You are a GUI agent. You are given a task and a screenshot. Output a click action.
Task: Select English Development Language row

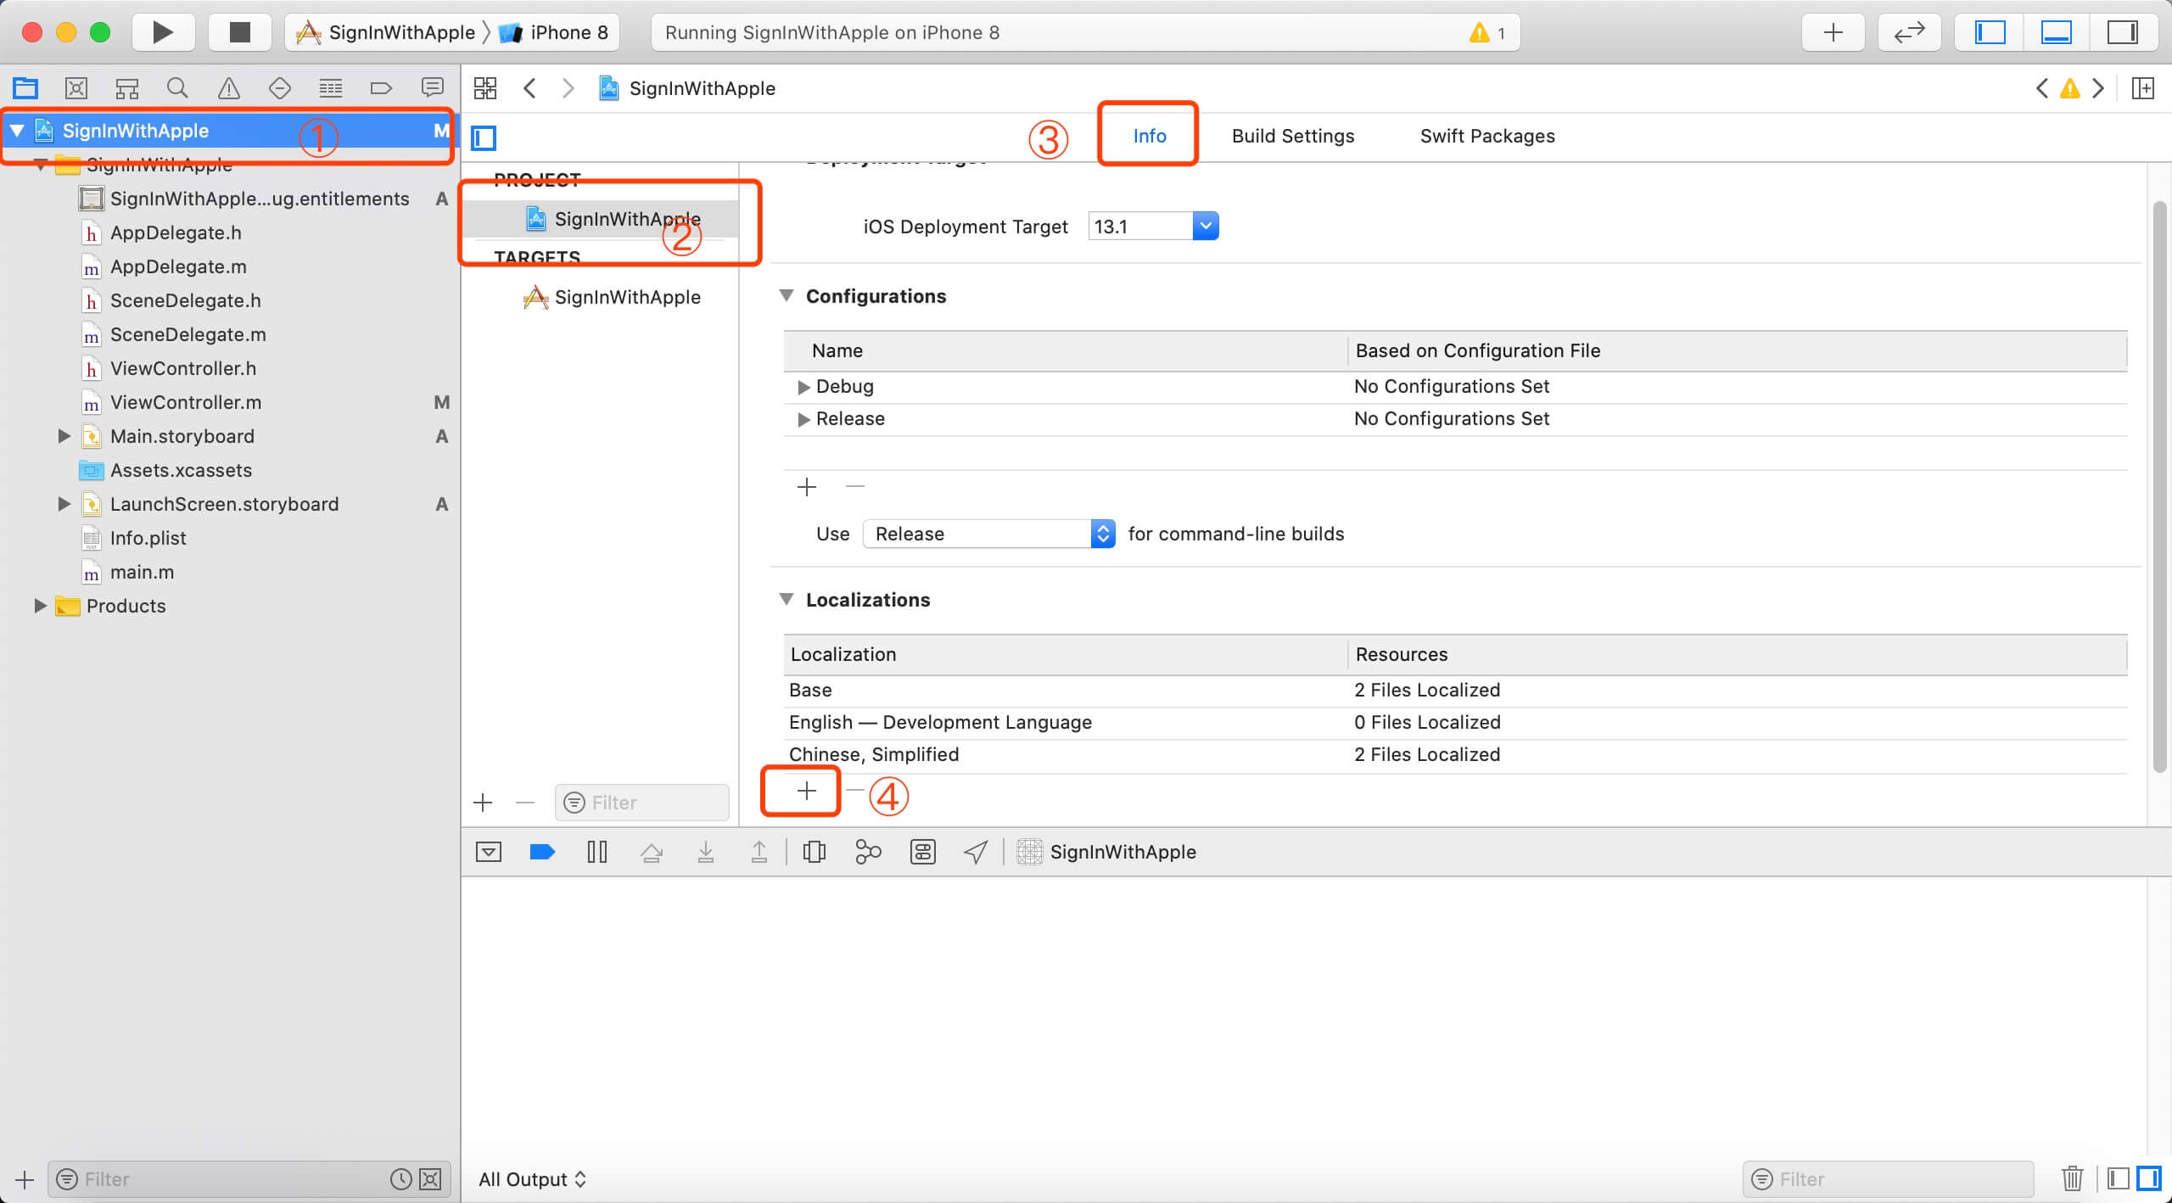(x=1455, y=723)
